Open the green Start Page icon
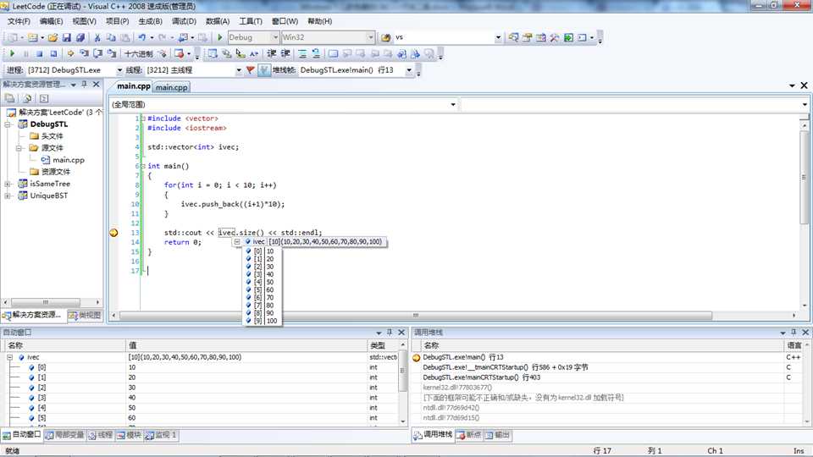813x457 pixels. click(x=568, y=37)
